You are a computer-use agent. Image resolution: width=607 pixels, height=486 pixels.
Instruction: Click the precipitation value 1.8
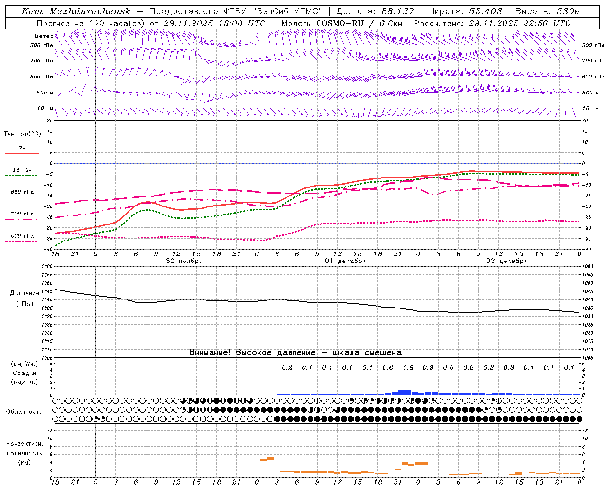pyautogui.click(x=408, y=368)
